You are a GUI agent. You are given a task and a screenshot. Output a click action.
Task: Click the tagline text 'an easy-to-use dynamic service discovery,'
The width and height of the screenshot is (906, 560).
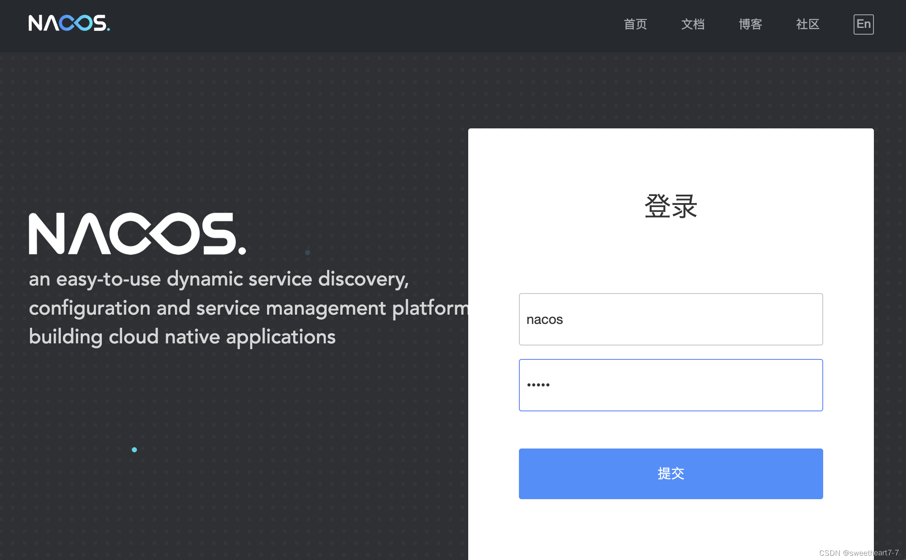coord(219,279)
